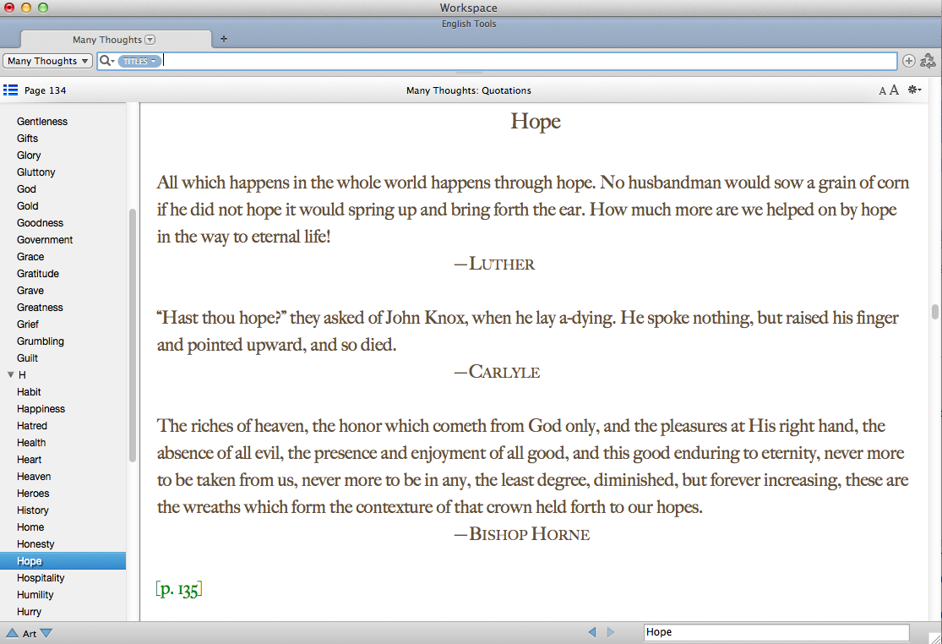Open the Many Thoughts module dropdown
942x644 pixels.
point(48,61)
